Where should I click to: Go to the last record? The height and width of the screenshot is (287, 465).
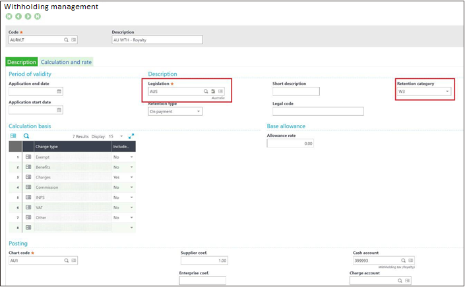click(x=38, y=16)
